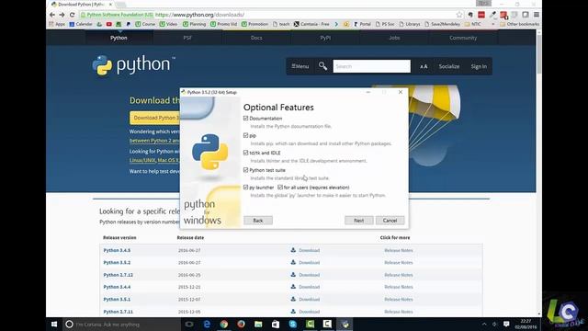The height and width of the screenshot is (331, 588).
Task: Click Download link for Python 3.5.1
Action: pos(310,300)
